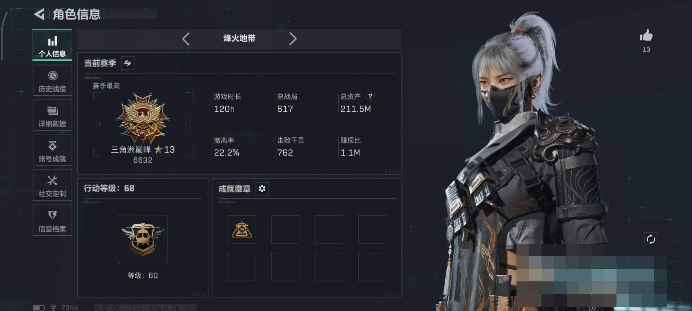
Task: Open the 社交定制 section
Action: pyautogui.click(x=52, y=185)
